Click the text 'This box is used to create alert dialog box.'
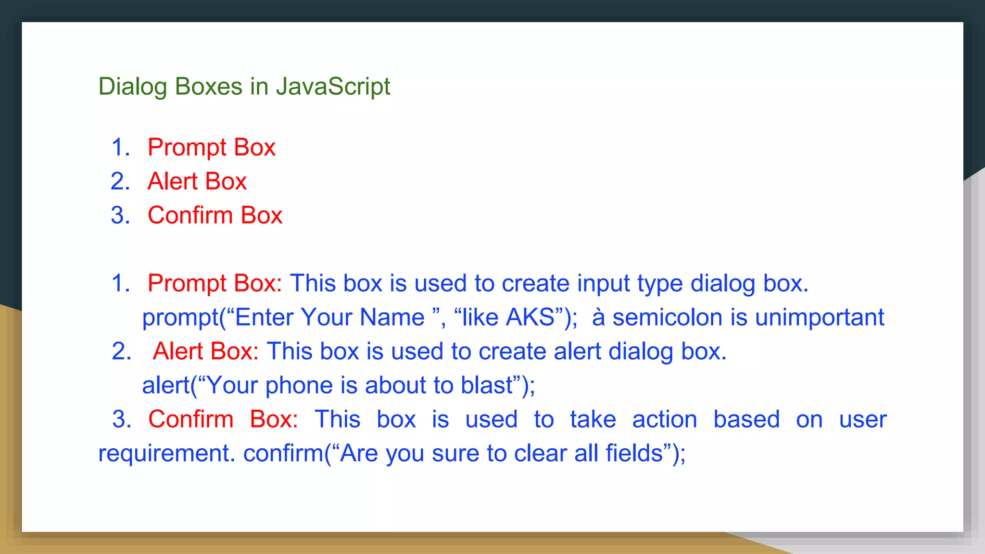 tap(497, 351)
